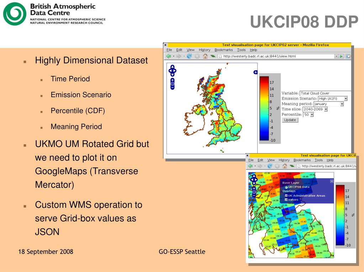Toggle Values overlay checkbox

coord(286,200)
